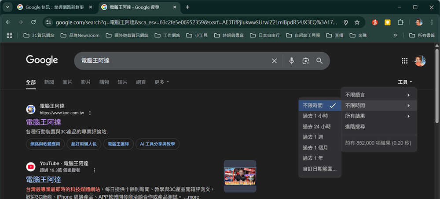
Task: Bookmark this page with the star icon
Action: point(357,22)
